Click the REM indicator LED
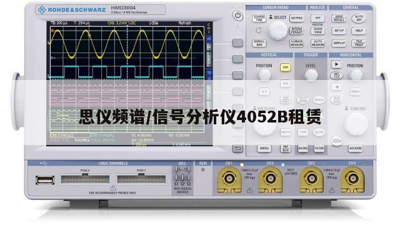Viewport: 400px width, 225px height. (x=203, y=169)
